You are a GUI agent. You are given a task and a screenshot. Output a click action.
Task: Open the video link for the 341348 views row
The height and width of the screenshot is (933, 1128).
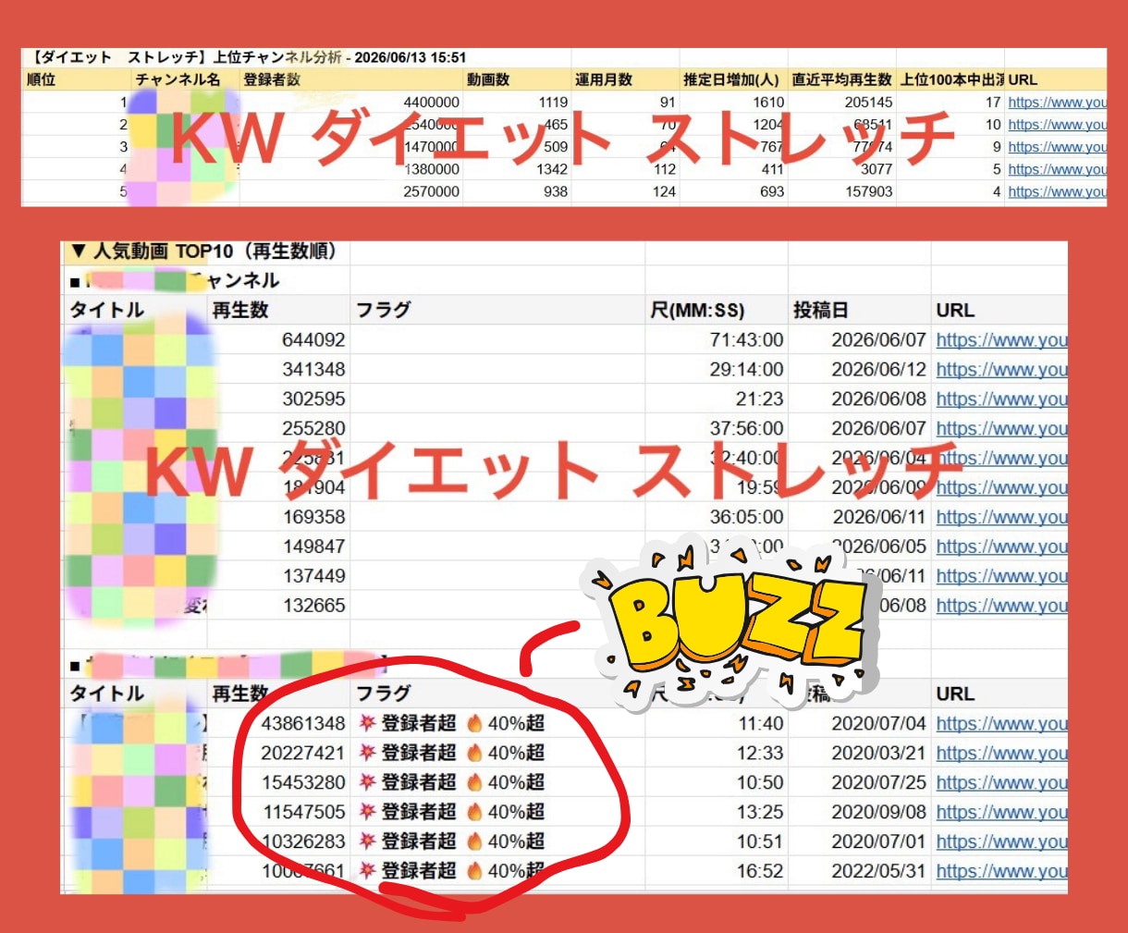click(1001, 370)
